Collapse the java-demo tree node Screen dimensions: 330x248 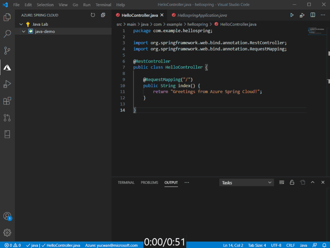point(24,32)
